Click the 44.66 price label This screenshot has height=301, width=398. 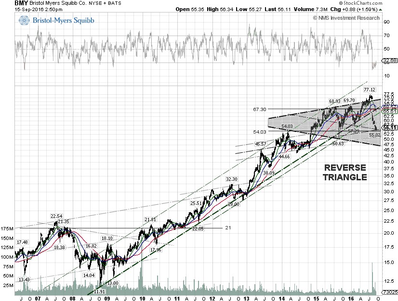click(x=284, y=157)
